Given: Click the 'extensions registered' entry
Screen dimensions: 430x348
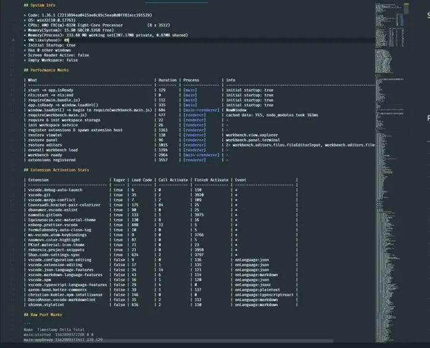Looking at the screenshot, I should coord(52,160).
